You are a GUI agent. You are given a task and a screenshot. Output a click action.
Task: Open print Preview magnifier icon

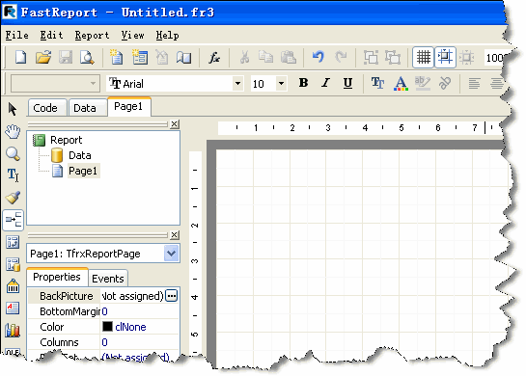87,57
